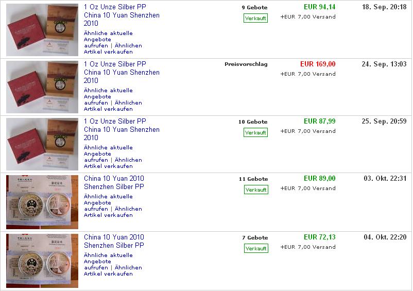Open title link of the listing with 10 Gebote
This screenshot has height=291, width=413.
pyautogui.click(x=122, y=129)
